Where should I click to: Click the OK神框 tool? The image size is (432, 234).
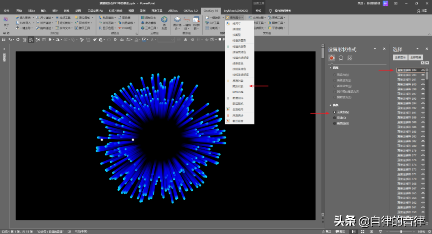[x=125, y=28]
